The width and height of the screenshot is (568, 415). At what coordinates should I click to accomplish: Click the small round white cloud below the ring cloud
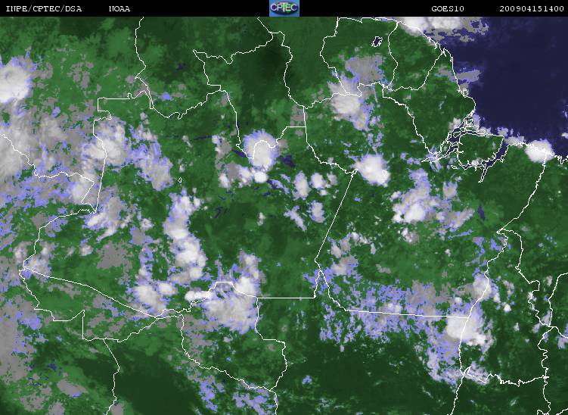260,176
